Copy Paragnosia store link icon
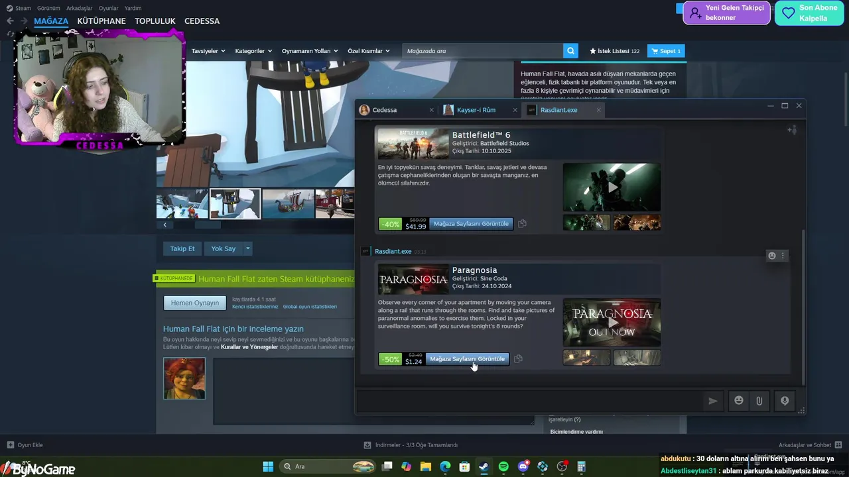The width and height of the screenshot is (849, 477). coord(518,359)
